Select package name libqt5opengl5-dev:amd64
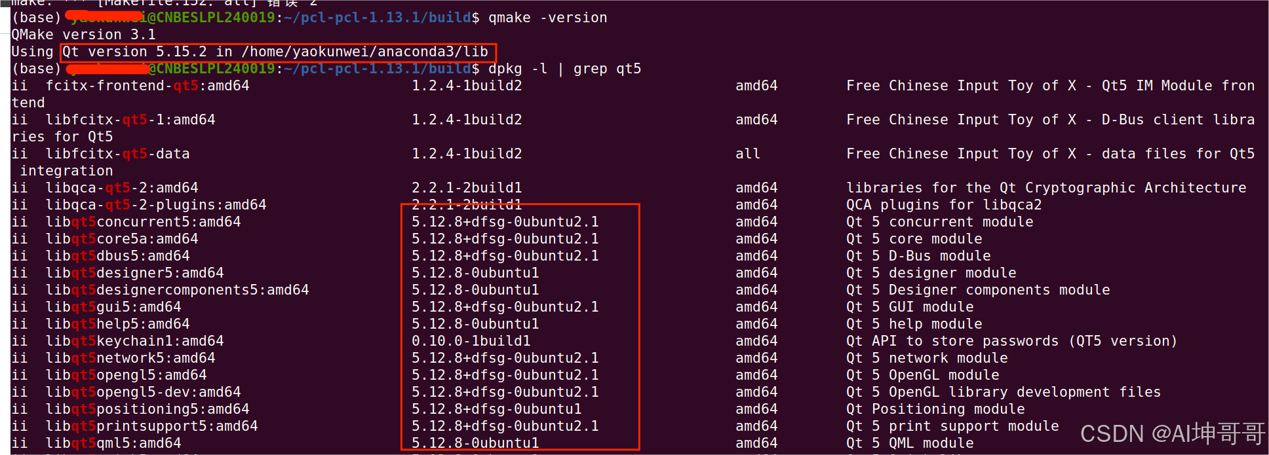The width and height of the screenshot is (1269, 455). [x=144, y=392]
